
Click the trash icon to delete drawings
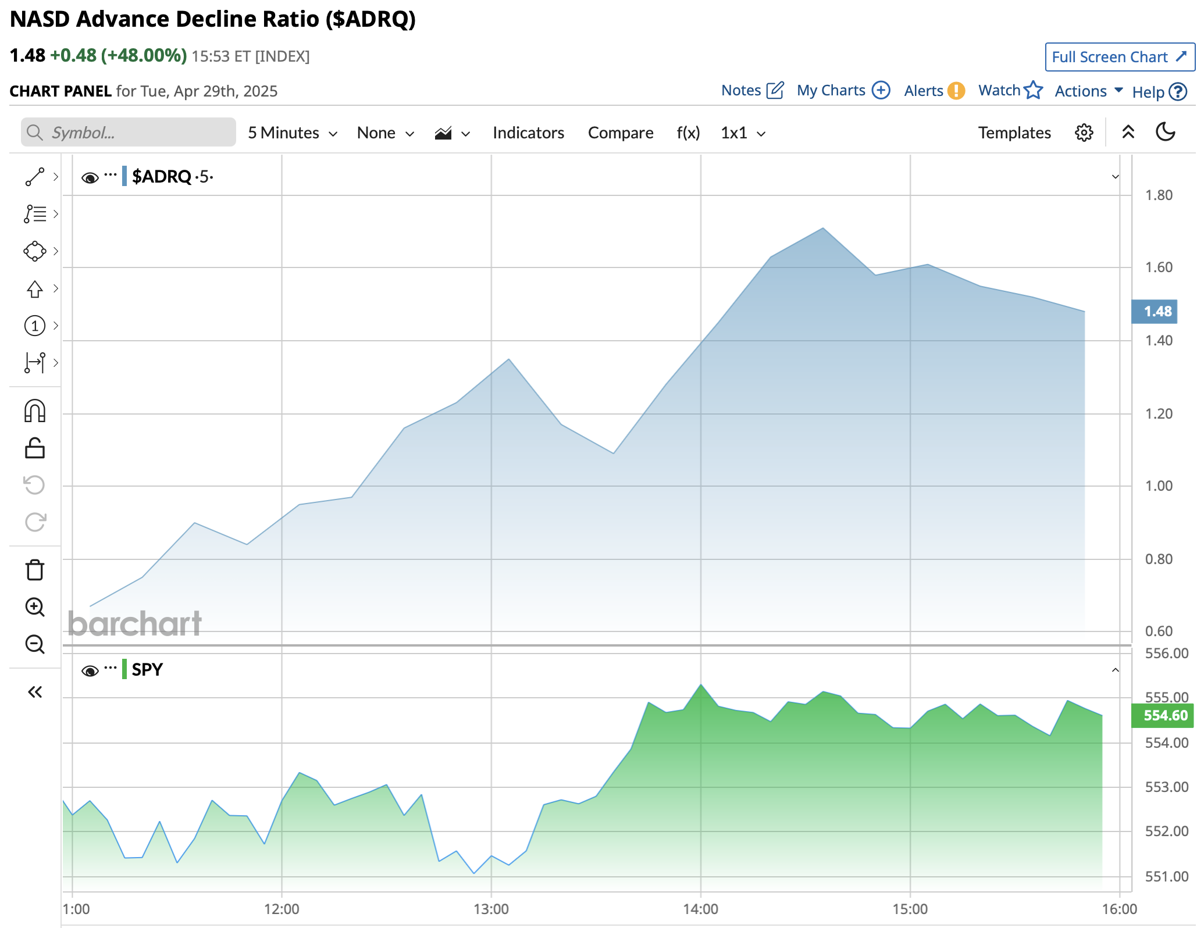pyautogui.click(x=35, y=570)
